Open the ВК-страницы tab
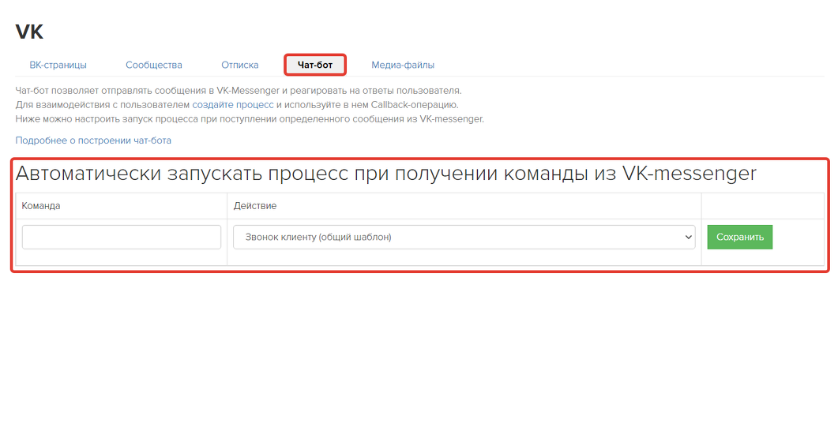The width and height of the screenshot is (838, 423). click(x=58, y=65)
